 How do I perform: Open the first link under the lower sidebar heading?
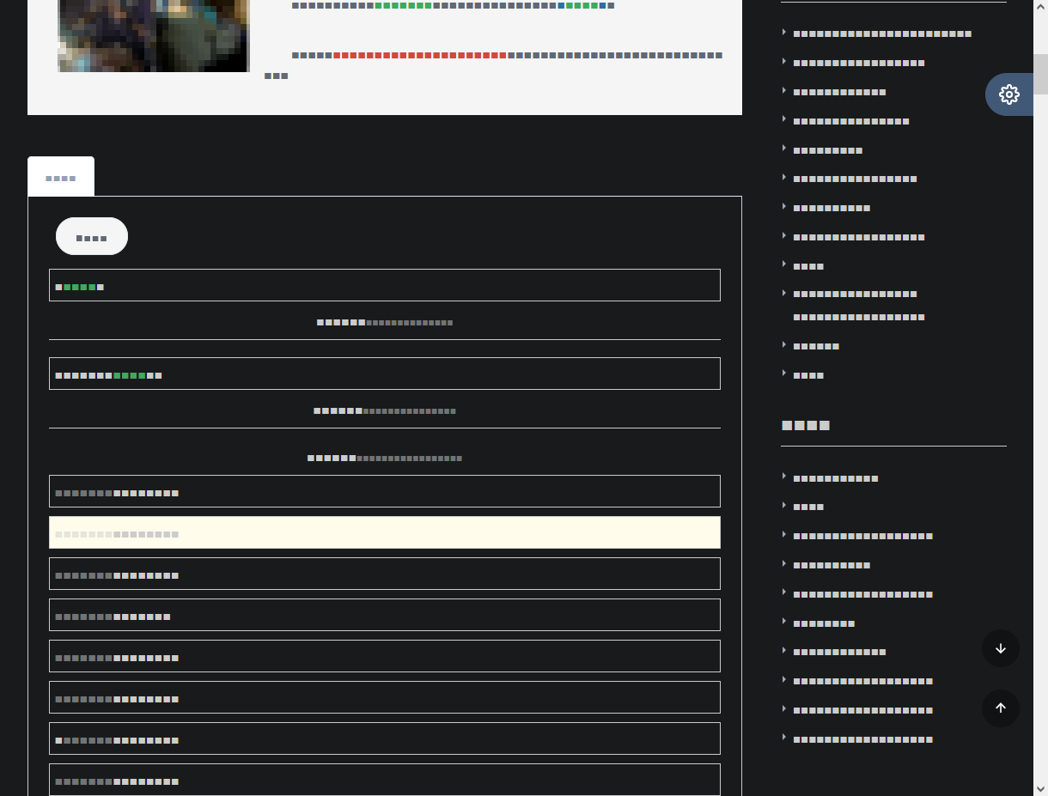[x=835, y=478]
